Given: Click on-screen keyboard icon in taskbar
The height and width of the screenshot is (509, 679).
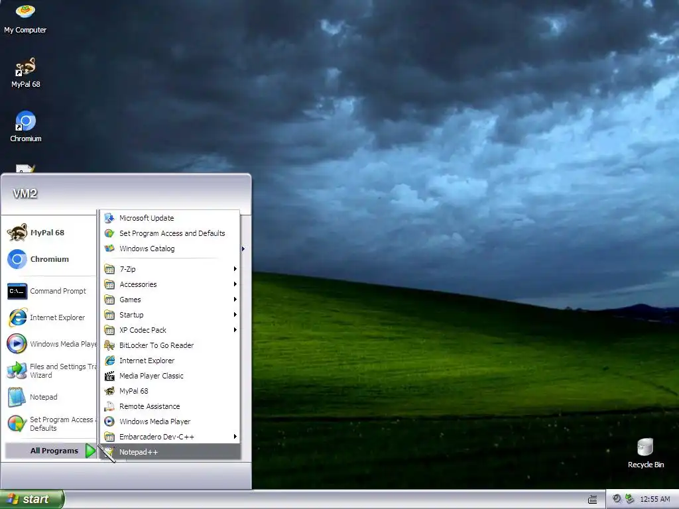Looking at the screenshot, I should [x=592, y=500].
